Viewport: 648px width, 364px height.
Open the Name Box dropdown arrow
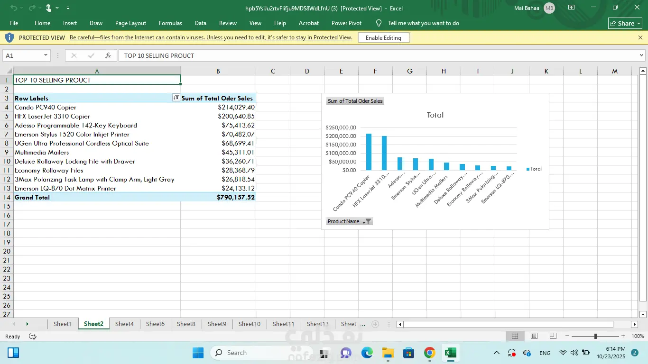pyautogui.click(x=46, y=55)
